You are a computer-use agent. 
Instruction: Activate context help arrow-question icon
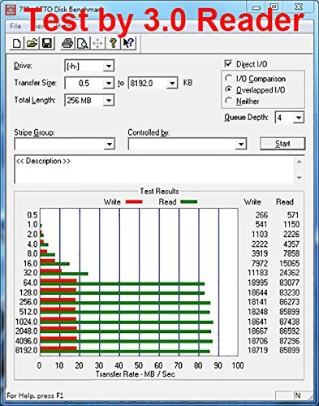(128, 43)
